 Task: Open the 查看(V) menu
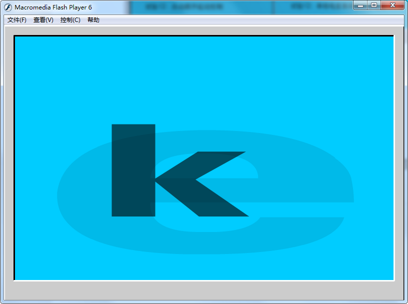point(43,20)
